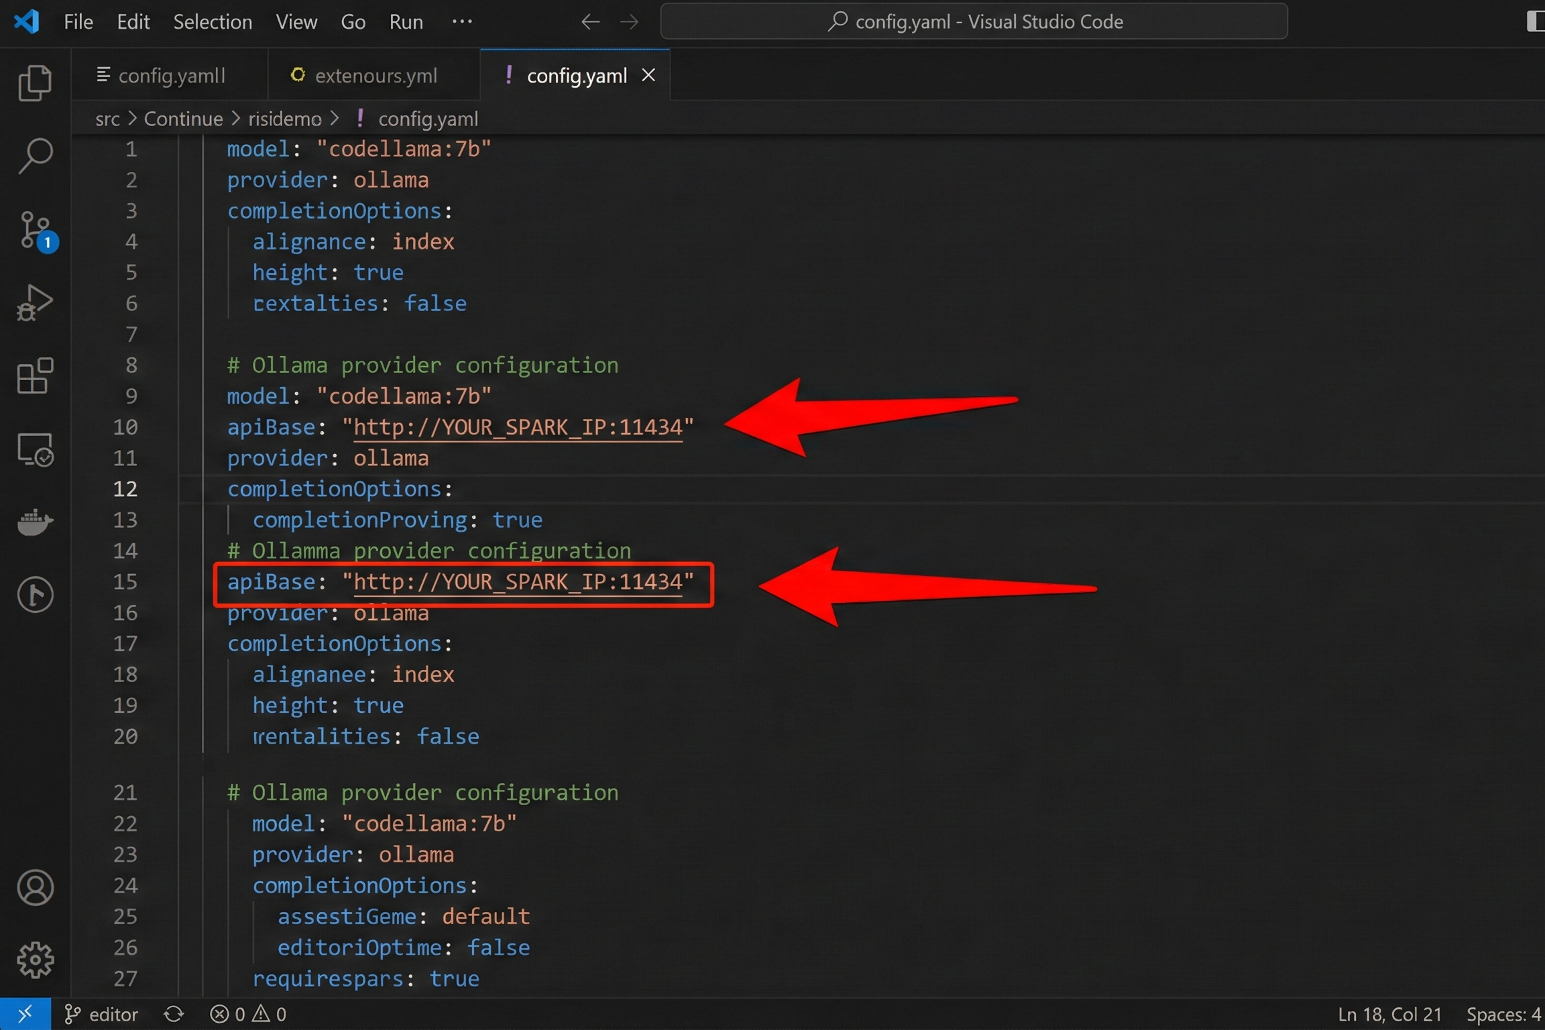The width and height of the screenshot is (1545, 1030).
Task: Open the Run and Debug view
Action: pos(35,303)
